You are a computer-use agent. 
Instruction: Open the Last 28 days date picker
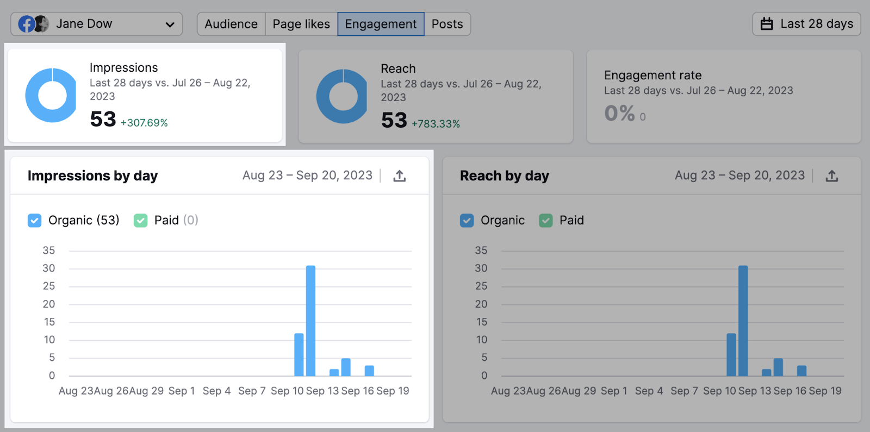tap(806, 24)
